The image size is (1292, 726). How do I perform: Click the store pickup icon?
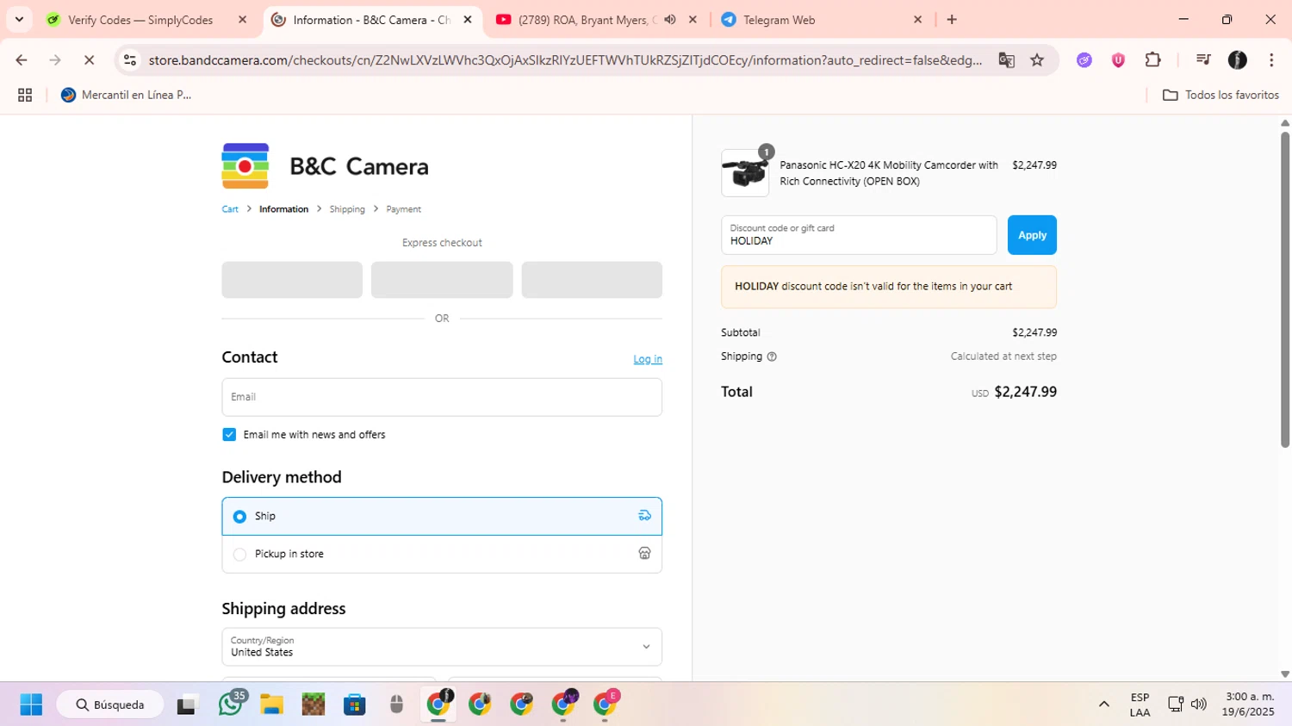click(644, 553)
